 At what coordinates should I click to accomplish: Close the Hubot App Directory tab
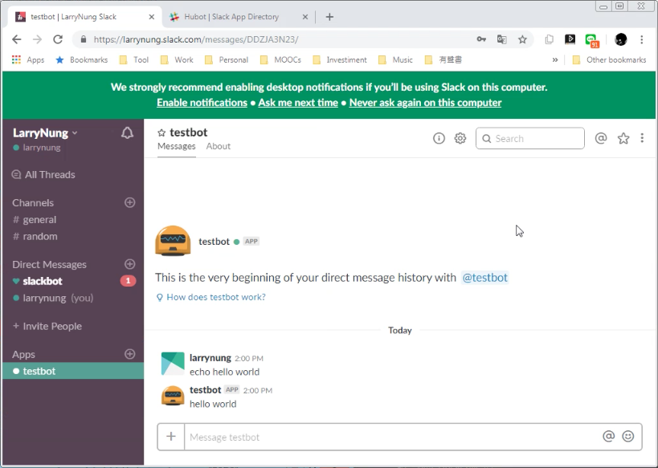tap(305, 17)
